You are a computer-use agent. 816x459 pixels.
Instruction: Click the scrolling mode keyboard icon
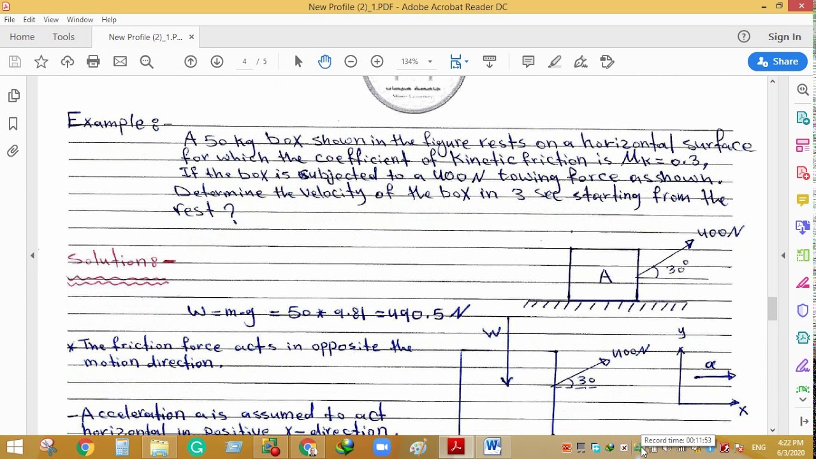point(490,62)
